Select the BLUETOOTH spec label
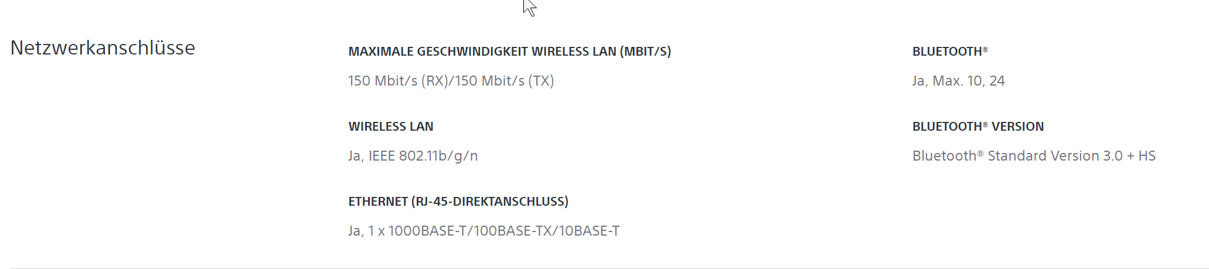This screenshot has width=1209, height=269. (x=950, y=52)
